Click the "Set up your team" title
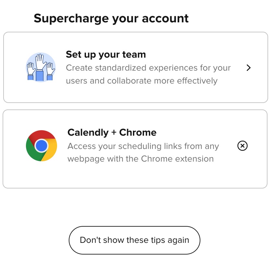273x272 pixels. tap(106, 54)
